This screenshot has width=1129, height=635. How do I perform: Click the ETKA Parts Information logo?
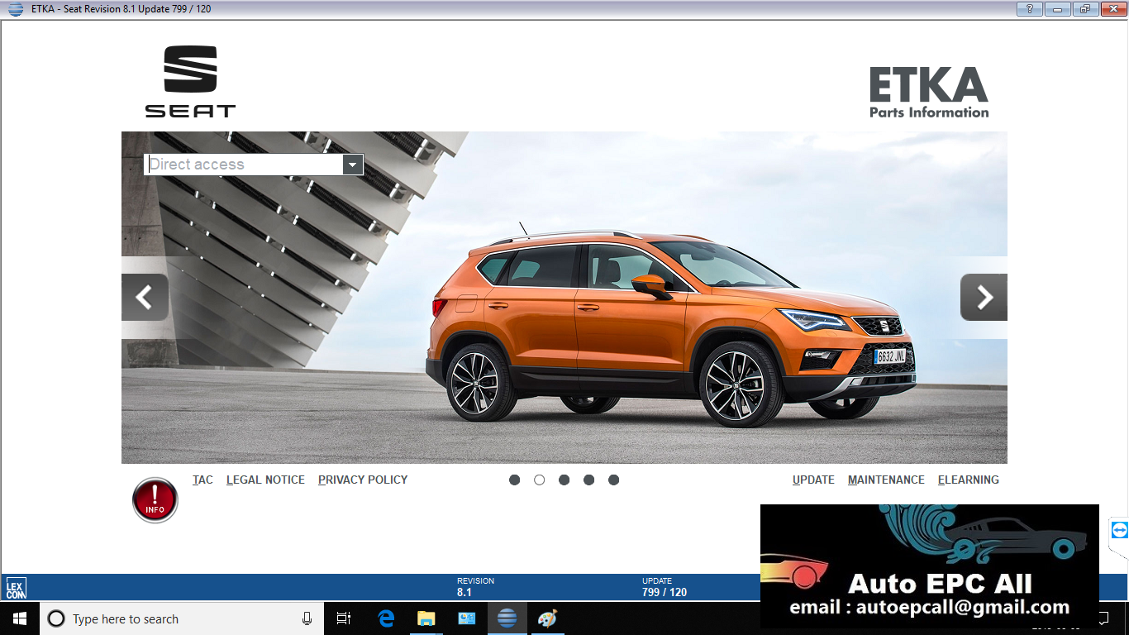927,89
